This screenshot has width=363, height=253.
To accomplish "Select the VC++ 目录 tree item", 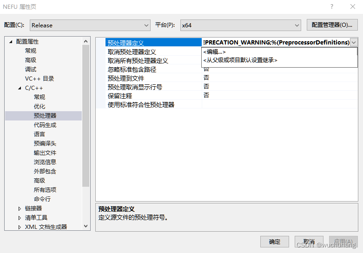I will tap(40, 78).
